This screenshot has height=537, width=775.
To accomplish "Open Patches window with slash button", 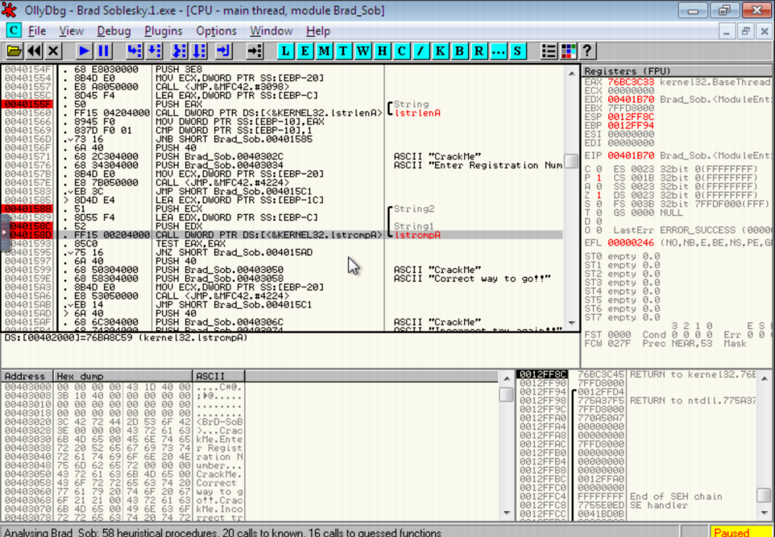I will tap(420, 51).
